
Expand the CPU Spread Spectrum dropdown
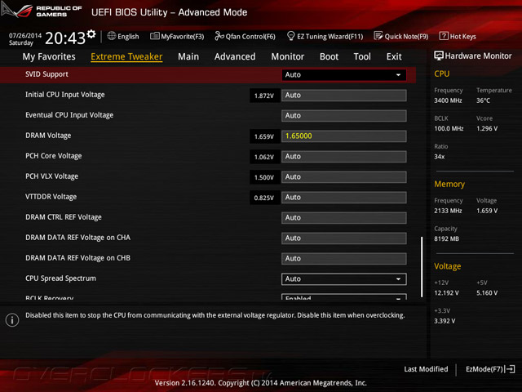point(344,279)
